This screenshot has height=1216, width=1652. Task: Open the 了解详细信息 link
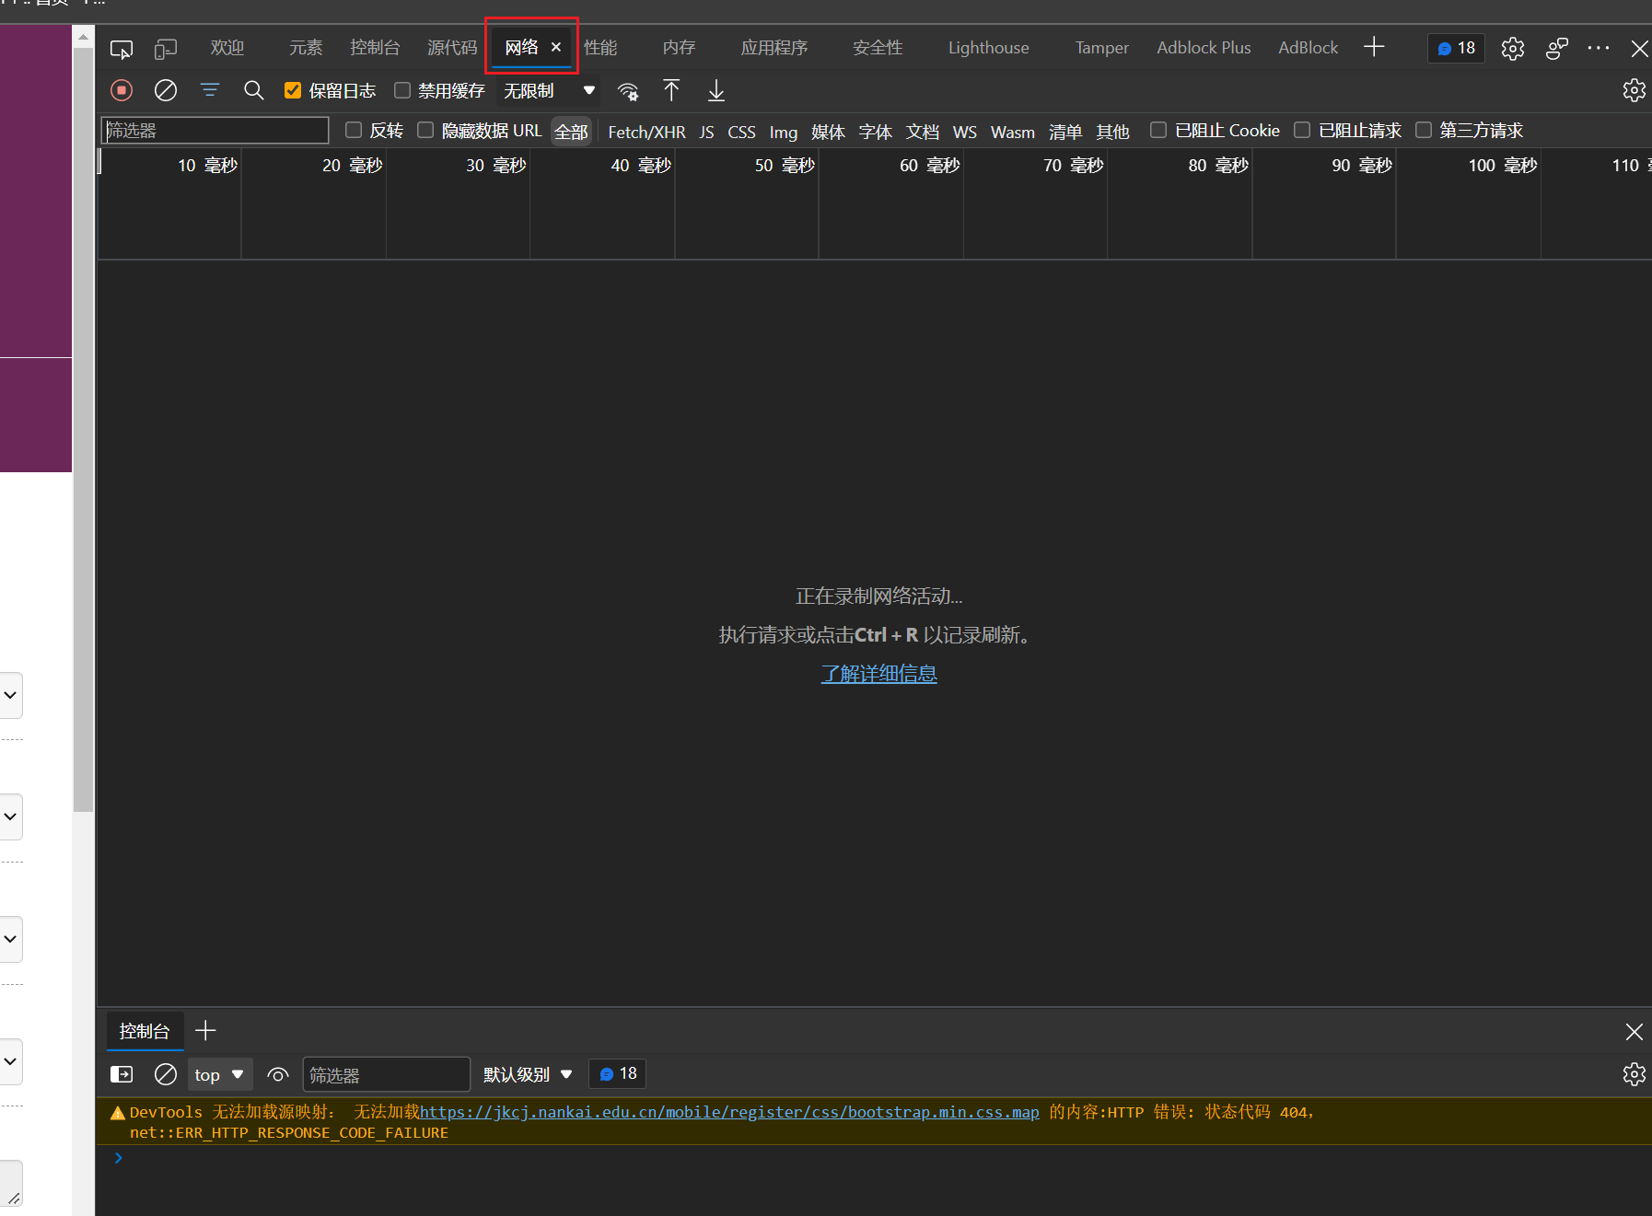pos(879,674)
